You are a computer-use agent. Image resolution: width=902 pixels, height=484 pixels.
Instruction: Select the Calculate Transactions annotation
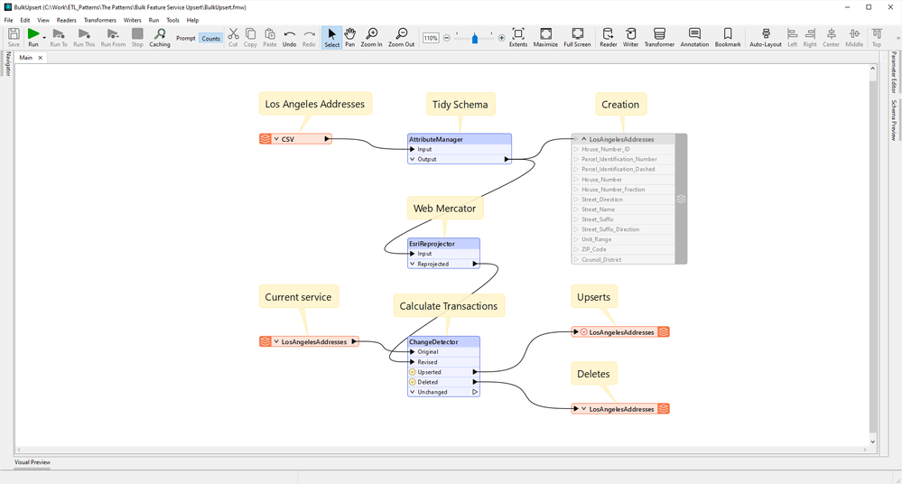coord(449,306)
